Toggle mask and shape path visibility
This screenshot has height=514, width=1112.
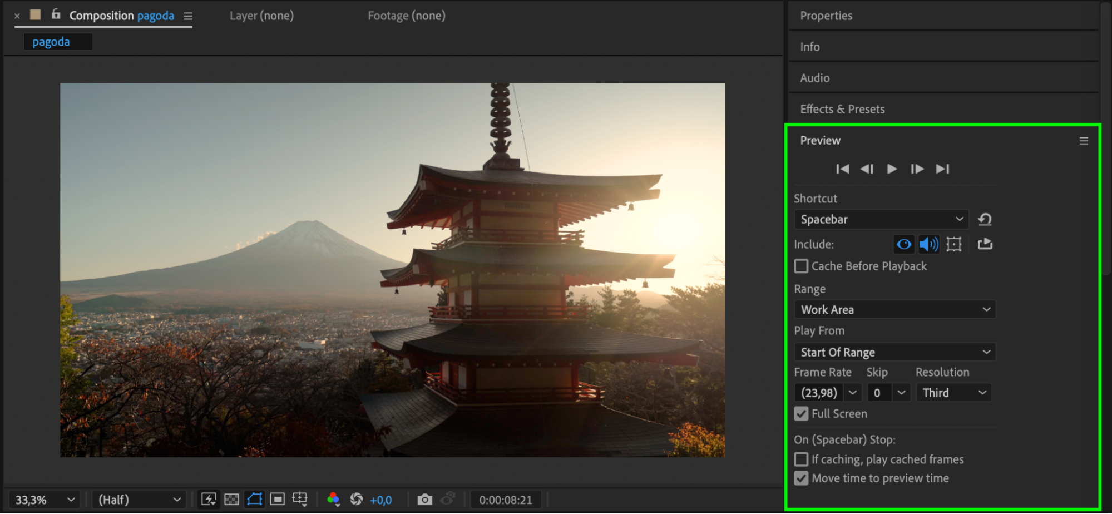tap(254, 500)
